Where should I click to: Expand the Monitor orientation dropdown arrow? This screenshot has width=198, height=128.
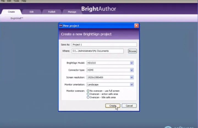(x=131, y=85)
